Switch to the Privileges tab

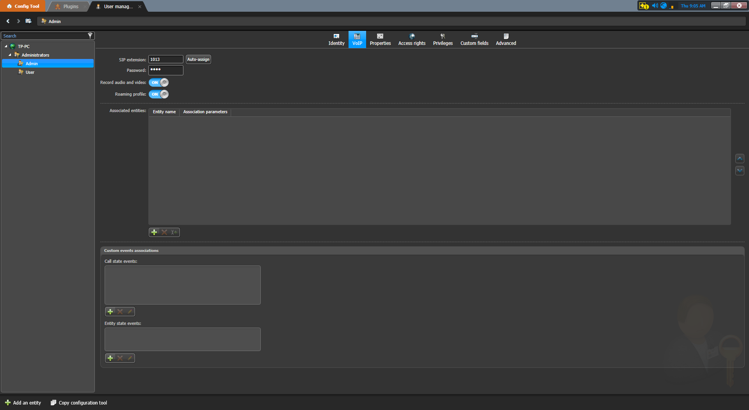[x=443, y=39]
